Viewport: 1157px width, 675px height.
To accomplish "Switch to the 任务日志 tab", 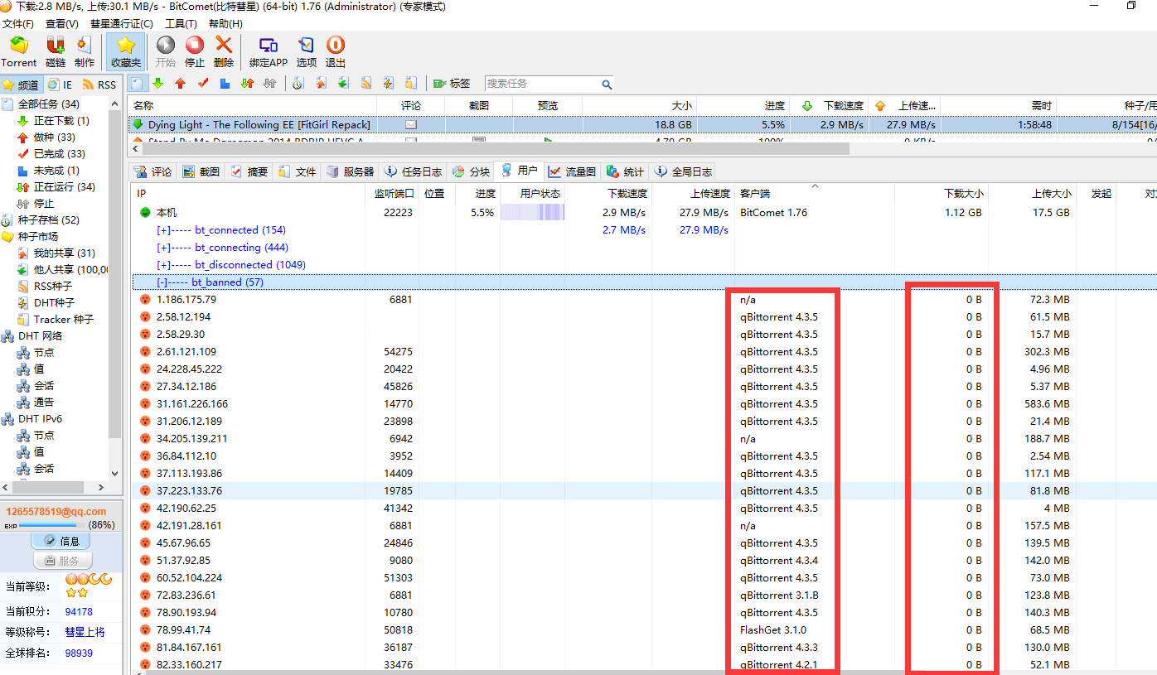I will [x=413, y=172].
